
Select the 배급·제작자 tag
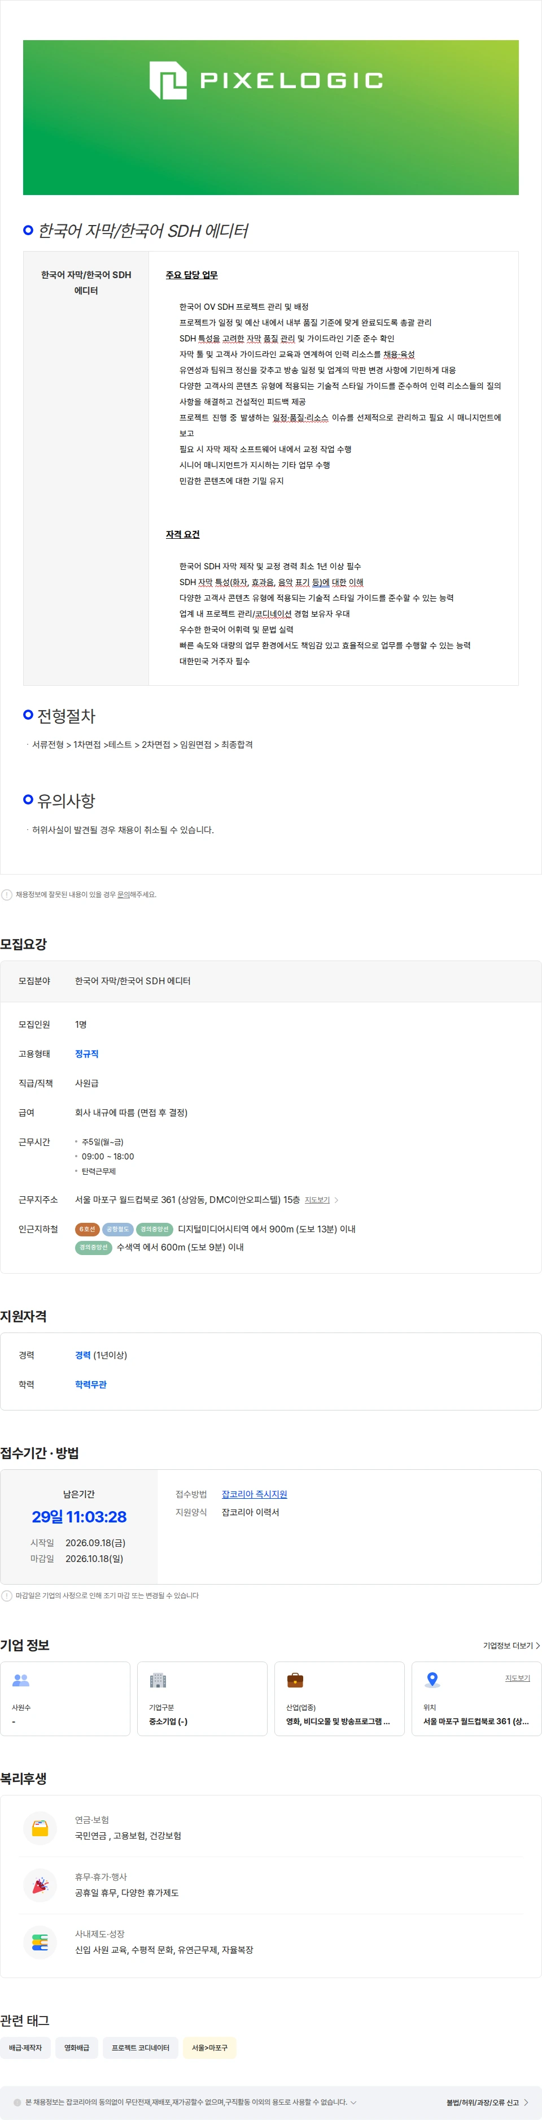point(25,2048)
